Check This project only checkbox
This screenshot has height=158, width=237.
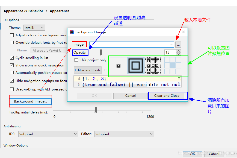76,60
